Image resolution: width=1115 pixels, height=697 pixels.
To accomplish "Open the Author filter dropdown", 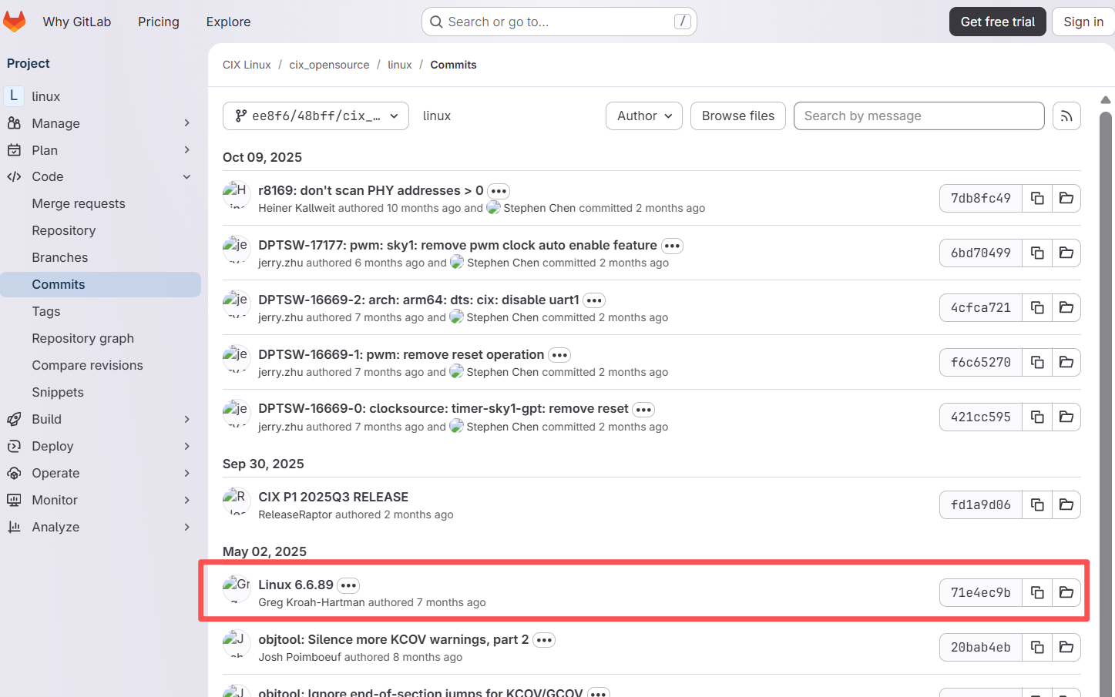I will pos(644,116).
